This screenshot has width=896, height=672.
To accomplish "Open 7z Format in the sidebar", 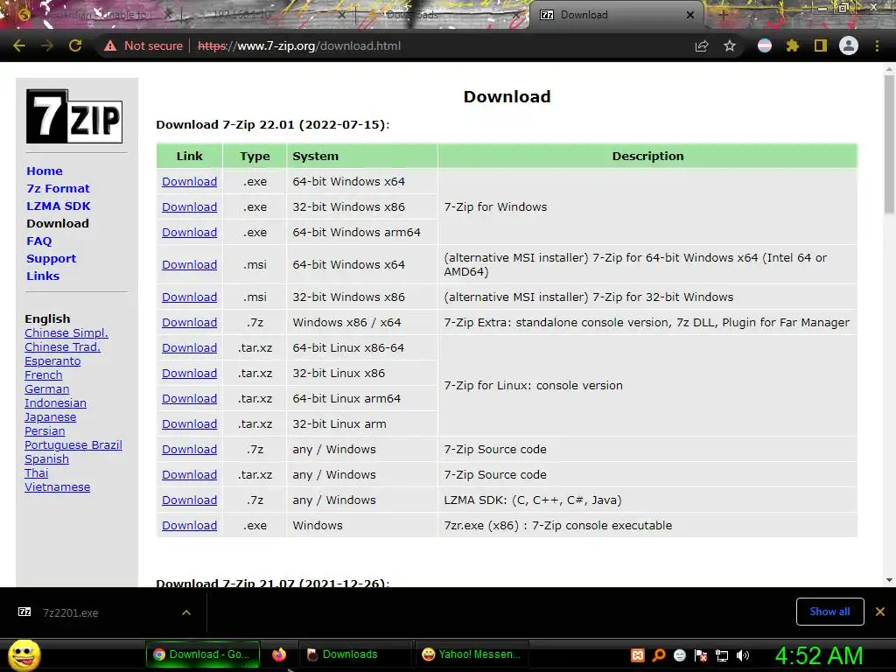I will (x=58, y=189).
